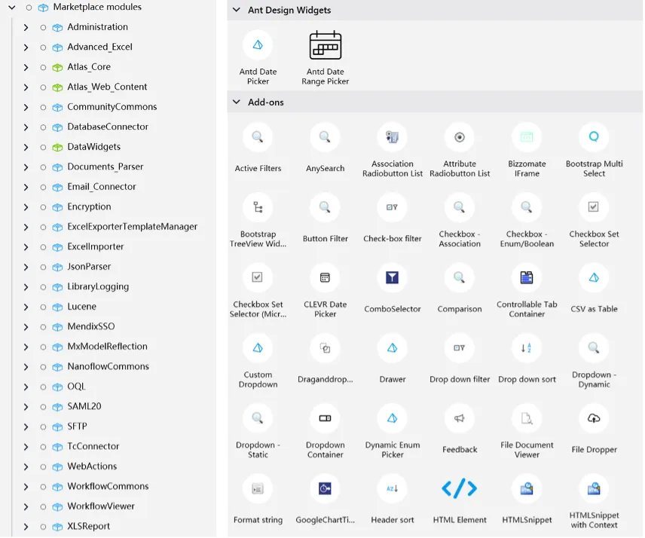The height and width of the screenshot is (538, 645).
Task: Choose the Button Filter widget icon
Action: click(x=325, y=207)
